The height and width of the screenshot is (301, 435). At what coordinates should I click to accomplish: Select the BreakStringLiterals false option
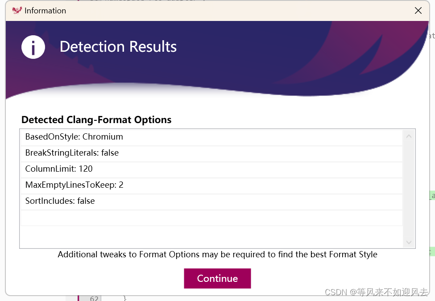click(71, 153)
